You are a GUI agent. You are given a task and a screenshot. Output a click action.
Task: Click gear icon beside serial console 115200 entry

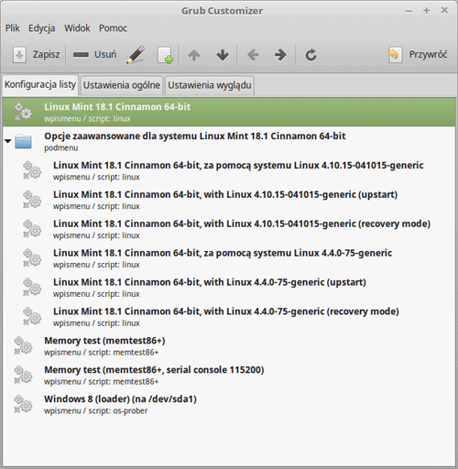[23, 375]
